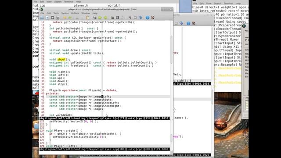The image size is (281, 158).
Task: Click 'hud.cpp' in the left terminal output
Action: click(x=39, y=6)
